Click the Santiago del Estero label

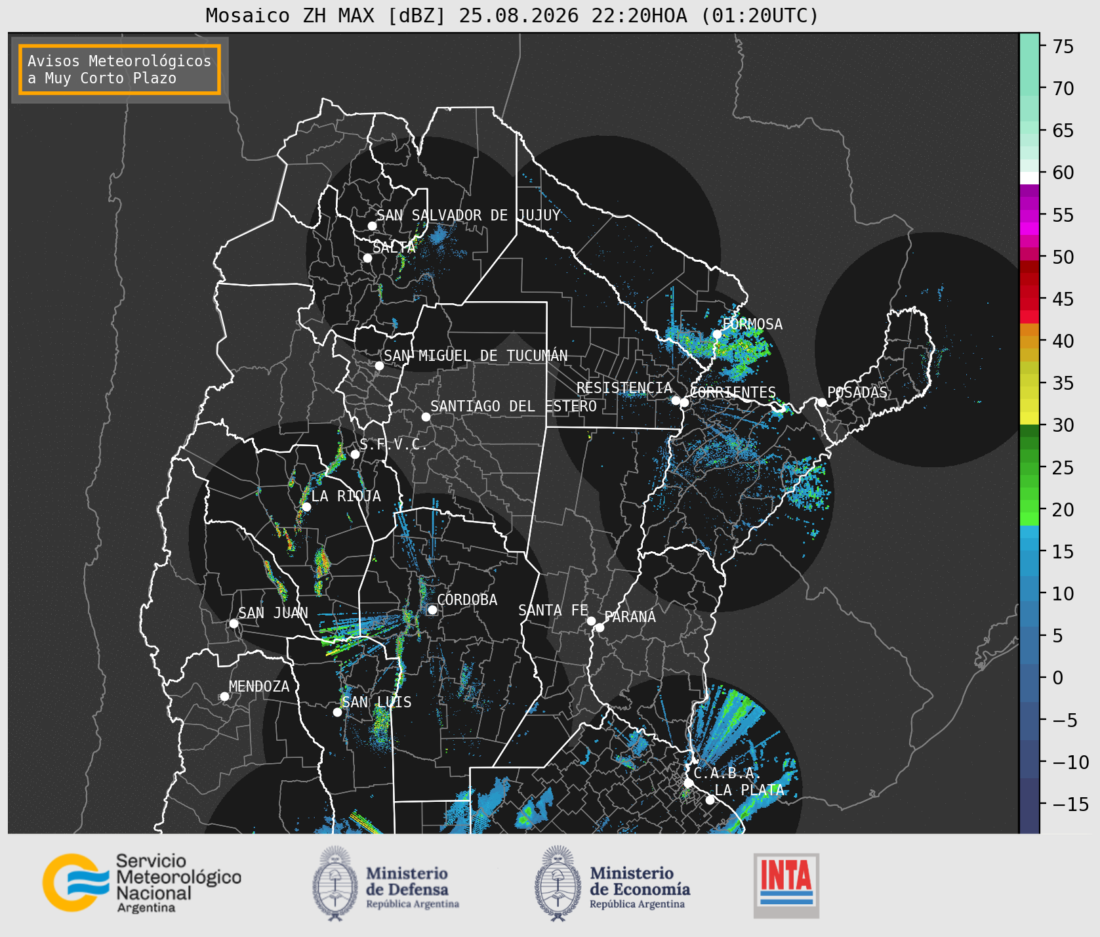[x=514, y=406]
